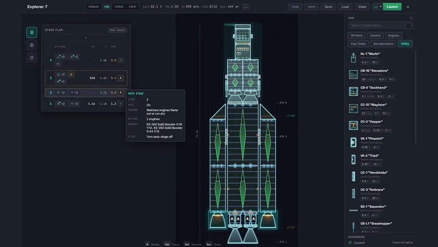Click the CoT marker near the engines
This screenshot has height=247, width=438.
[291, 228]
